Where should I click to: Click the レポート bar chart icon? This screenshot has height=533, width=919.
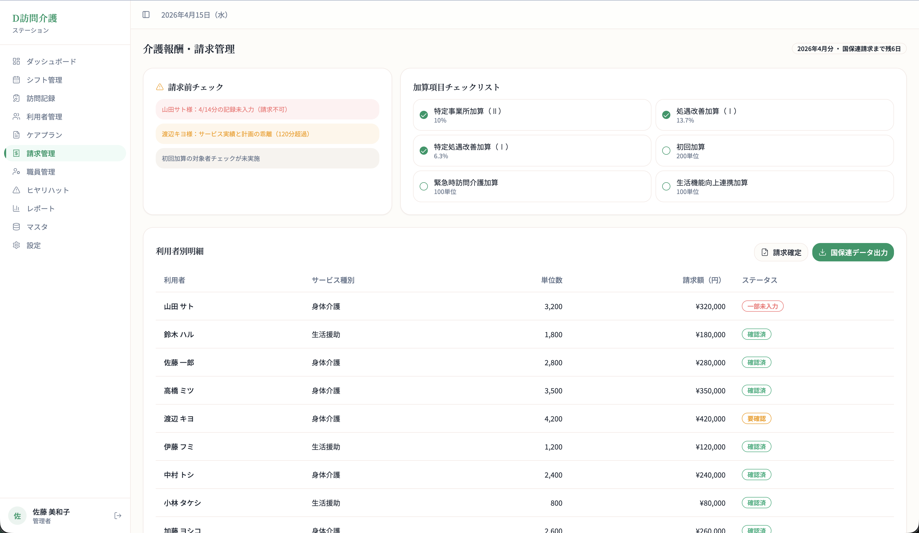tap(16, 208)
